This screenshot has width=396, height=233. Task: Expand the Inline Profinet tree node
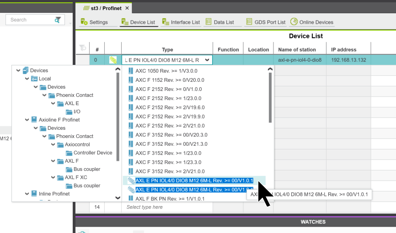pyautogui.click(x=27, y=194)
